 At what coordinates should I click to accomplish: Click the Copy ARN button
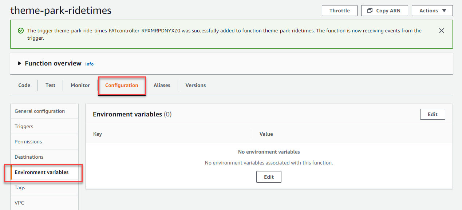coord(384,11)
